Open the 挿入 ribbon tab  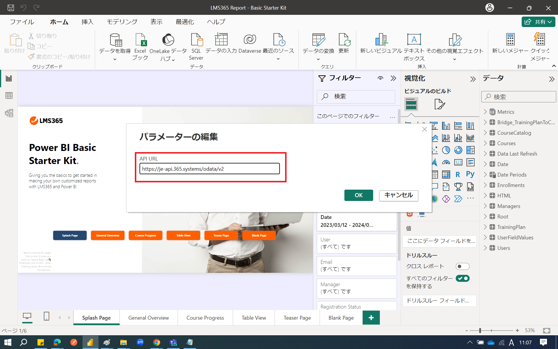[87, 22]
